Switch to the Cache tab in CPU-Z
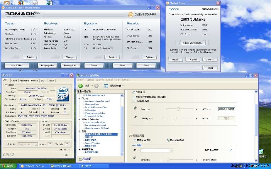The image size is (271, 169). pos(14,80)
